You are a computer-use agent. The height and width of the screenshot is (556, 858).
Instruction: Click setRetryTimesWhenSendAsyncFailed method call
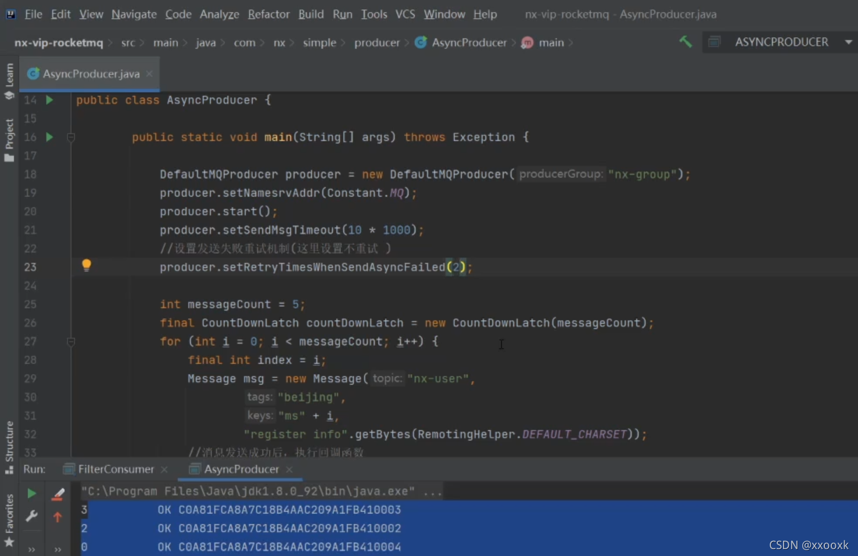coord(334,267)
